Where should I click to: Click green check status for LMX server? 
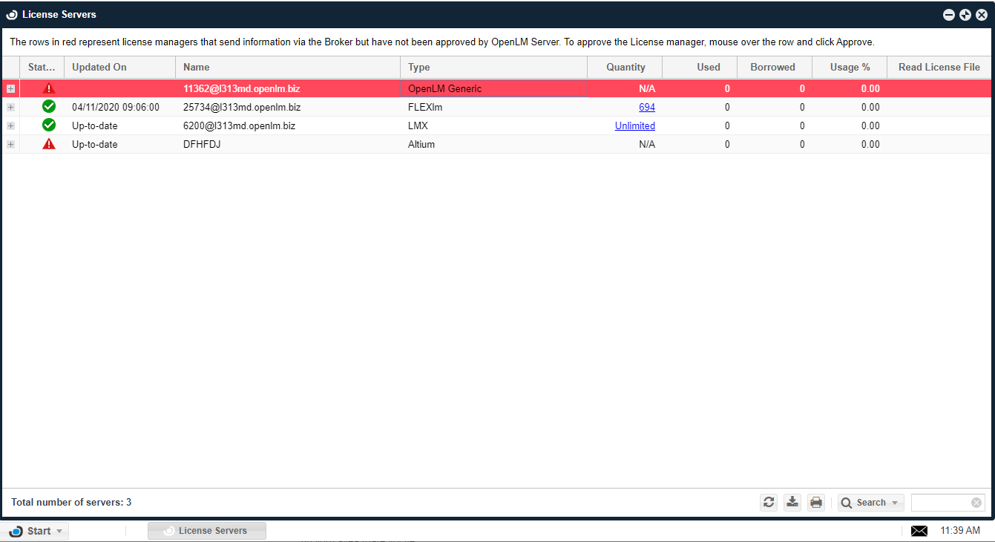pyautogui.click(x=49, y=125)
